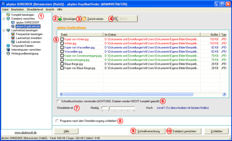Select Hintergrundbereinigung label in tree
This screenshot has height=141, width=232.
point(25,54)
